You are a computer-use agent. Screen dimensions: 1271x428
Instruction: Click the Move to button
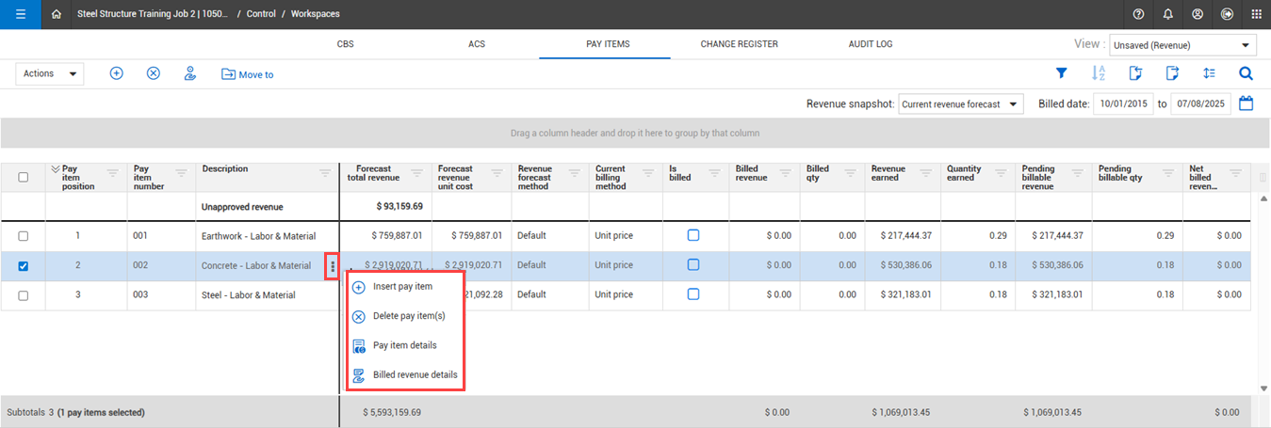coord(247,74)
